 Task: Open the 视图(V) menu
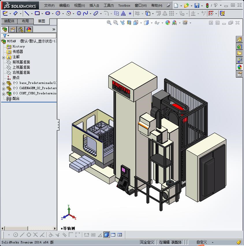79,5
